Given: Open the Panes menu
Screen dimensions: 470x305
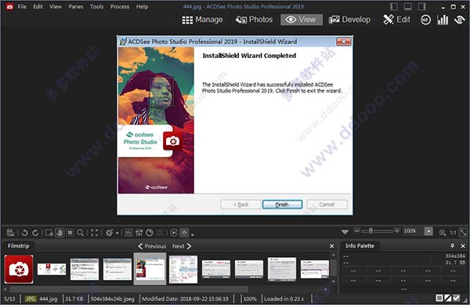Looking at the screenshot, I should 75,6.
